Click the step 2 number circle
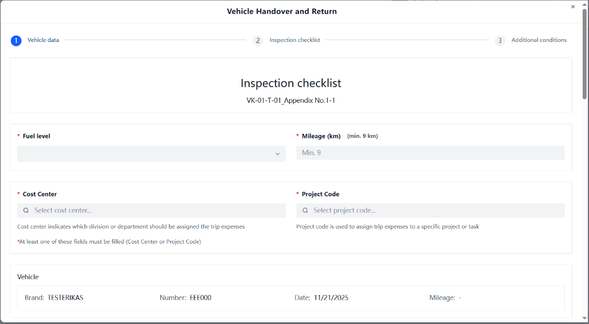The width and height of the screenshot is (589, 324). pos(258,40)
